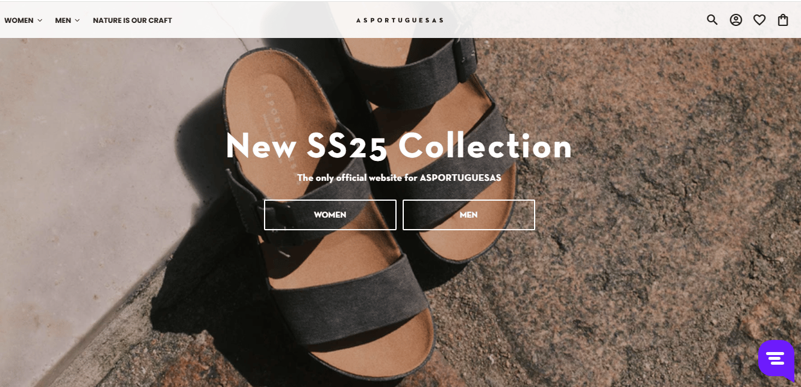Open the search magnifier icon
The image size is (801, 387).
[712, 20]
